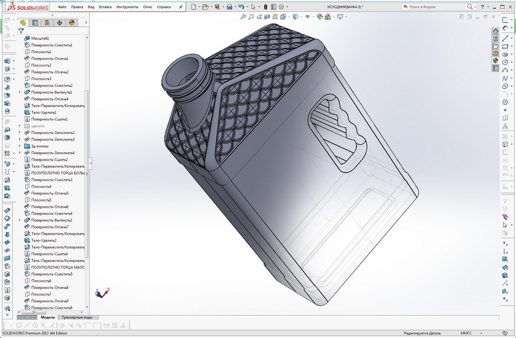Click the Apply Scene icon
This screenshot has width=516, height=338.
click(328, 17)
